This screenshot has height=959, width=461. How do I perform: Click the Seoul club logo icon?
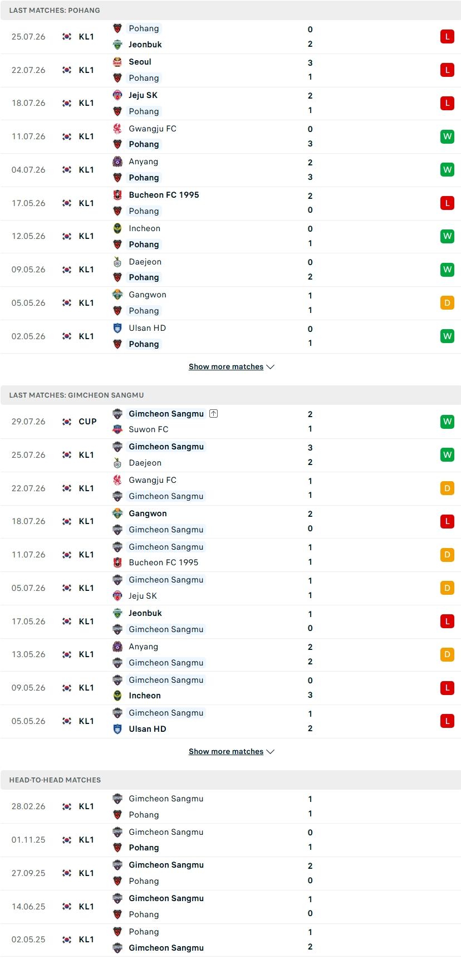(117, 62)
